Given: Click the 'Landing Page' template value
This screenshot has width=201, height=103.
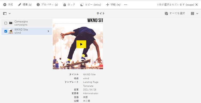Looking at the screenshot, I should (x=91, y=82).
